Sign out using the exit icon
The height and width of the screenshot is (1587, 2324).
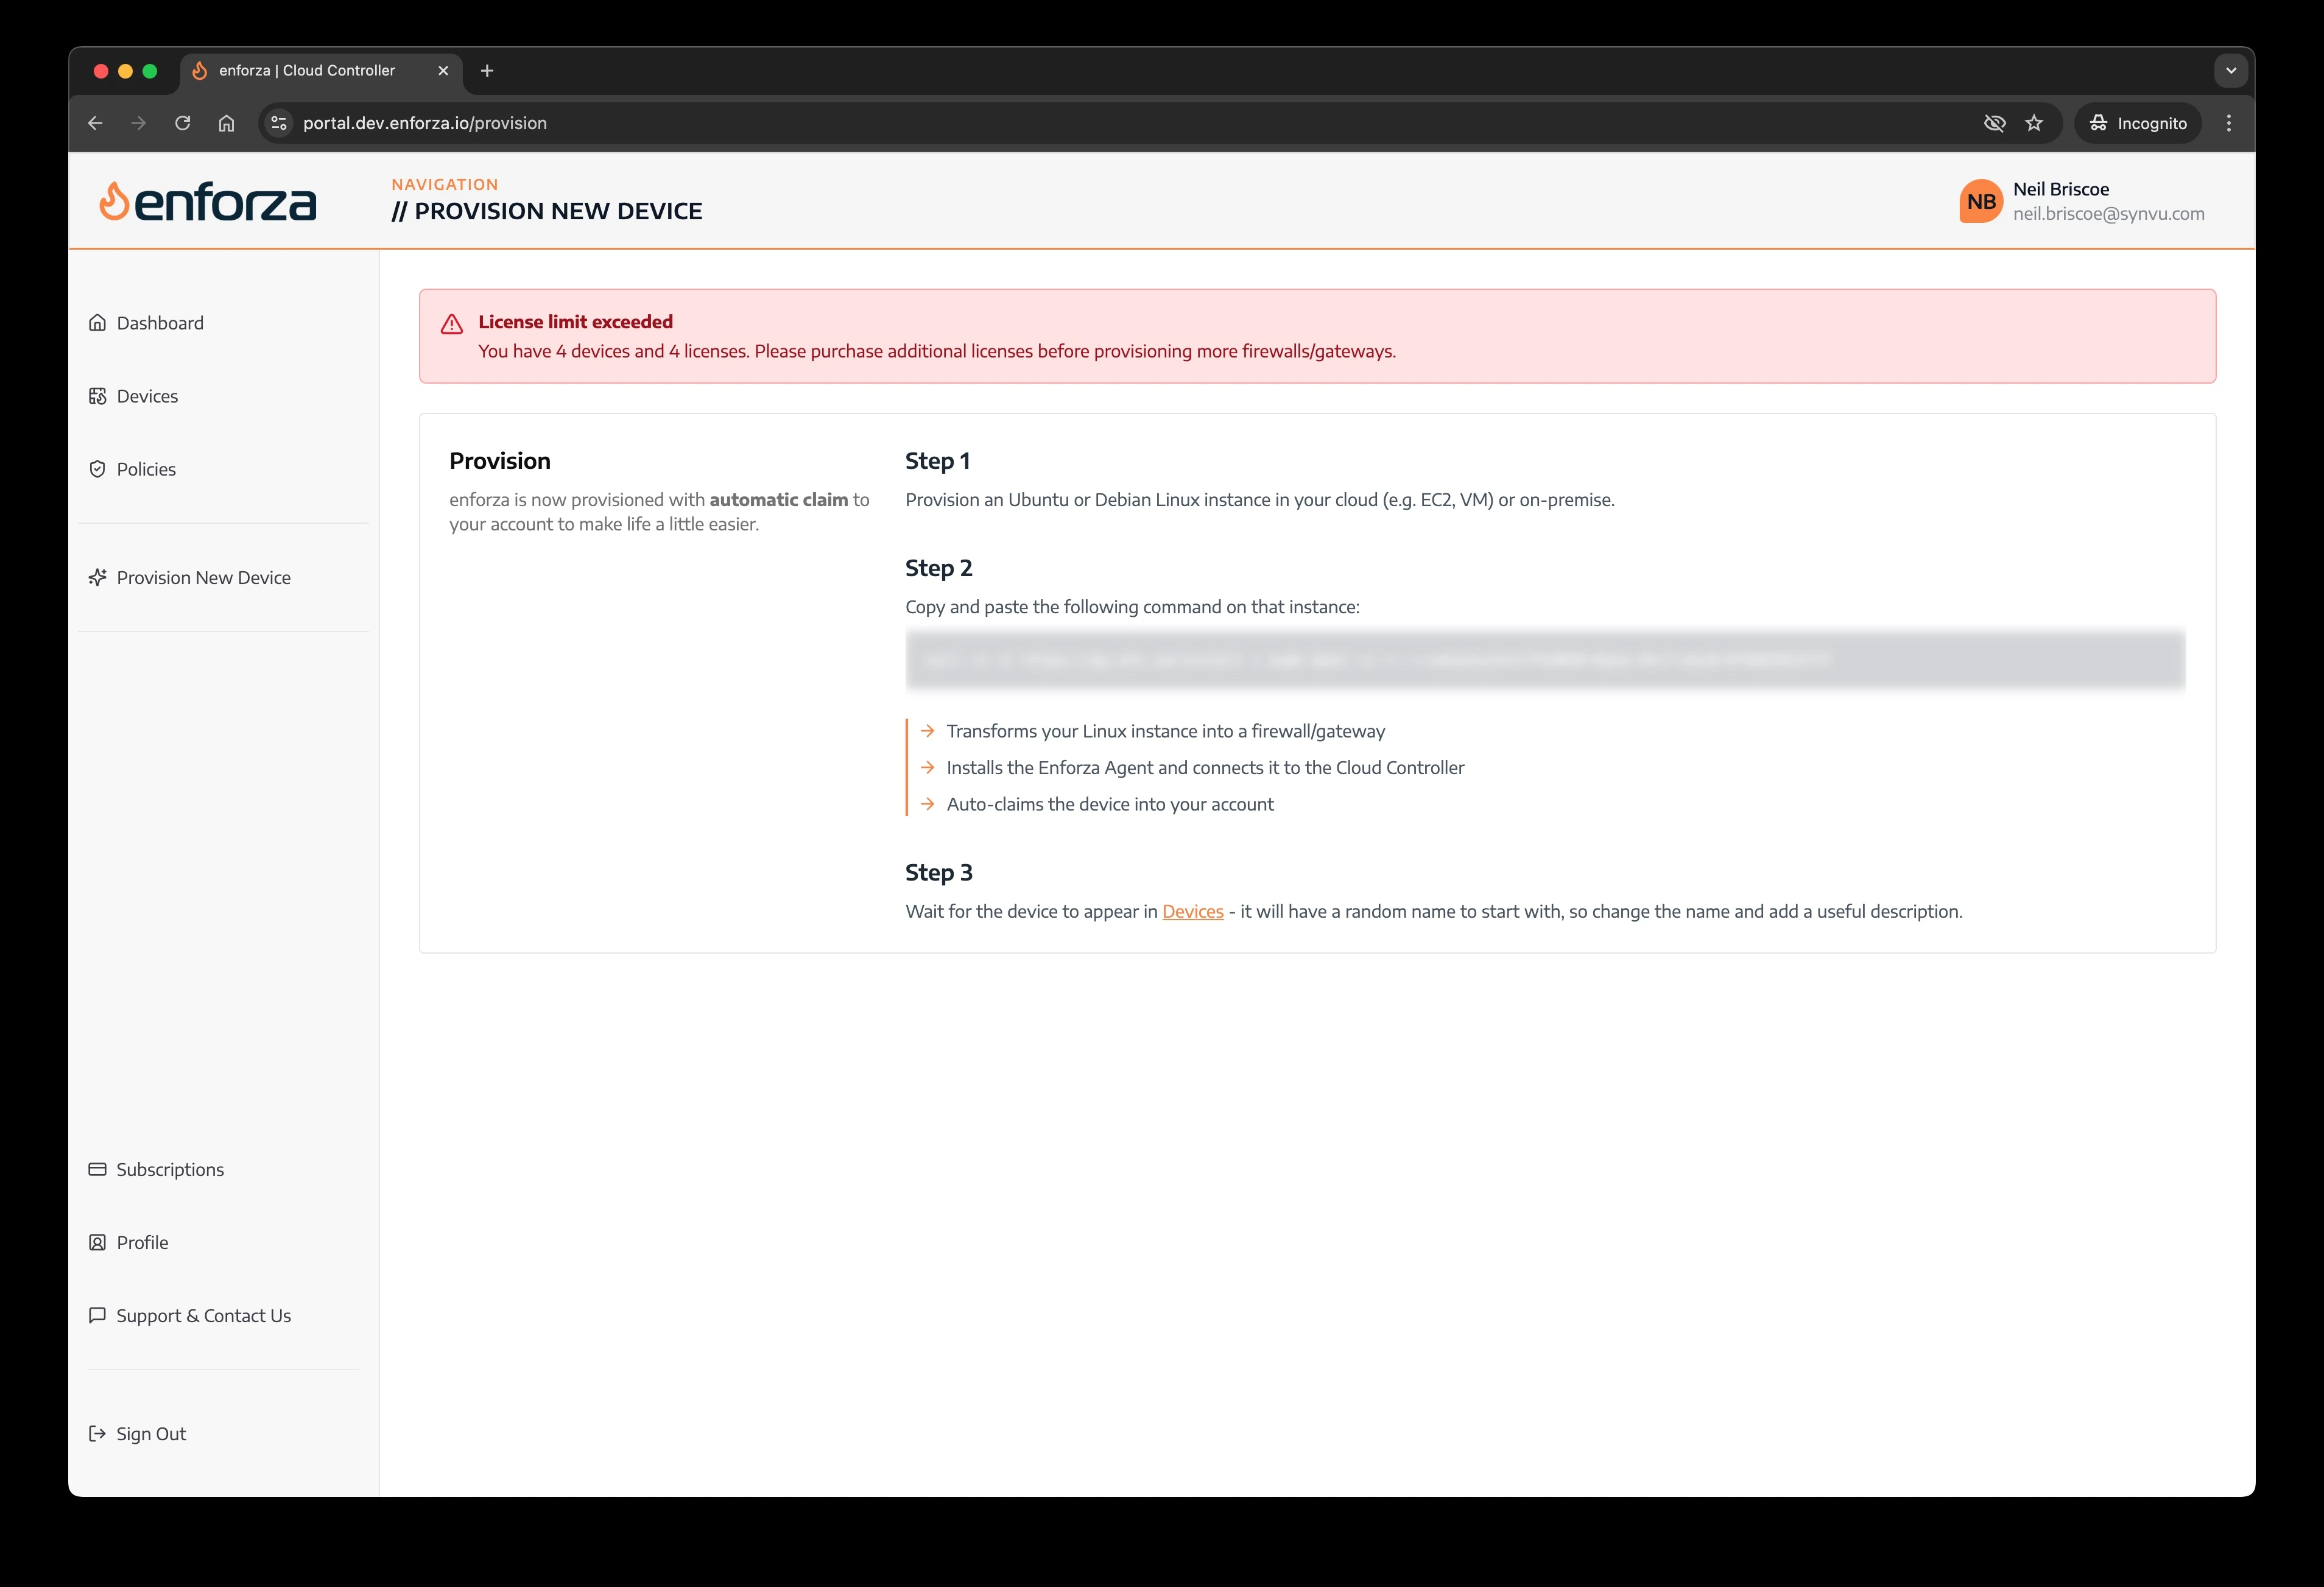[97, 1433]
